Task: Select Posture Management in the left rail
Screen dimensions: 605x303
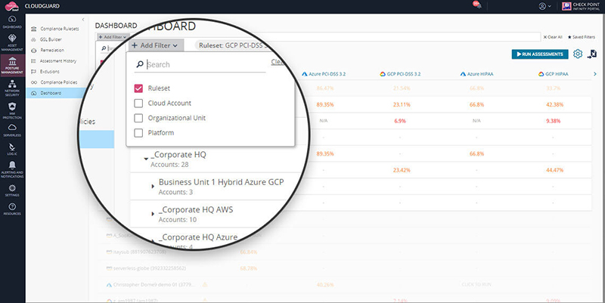Action: tap(12, 66)
